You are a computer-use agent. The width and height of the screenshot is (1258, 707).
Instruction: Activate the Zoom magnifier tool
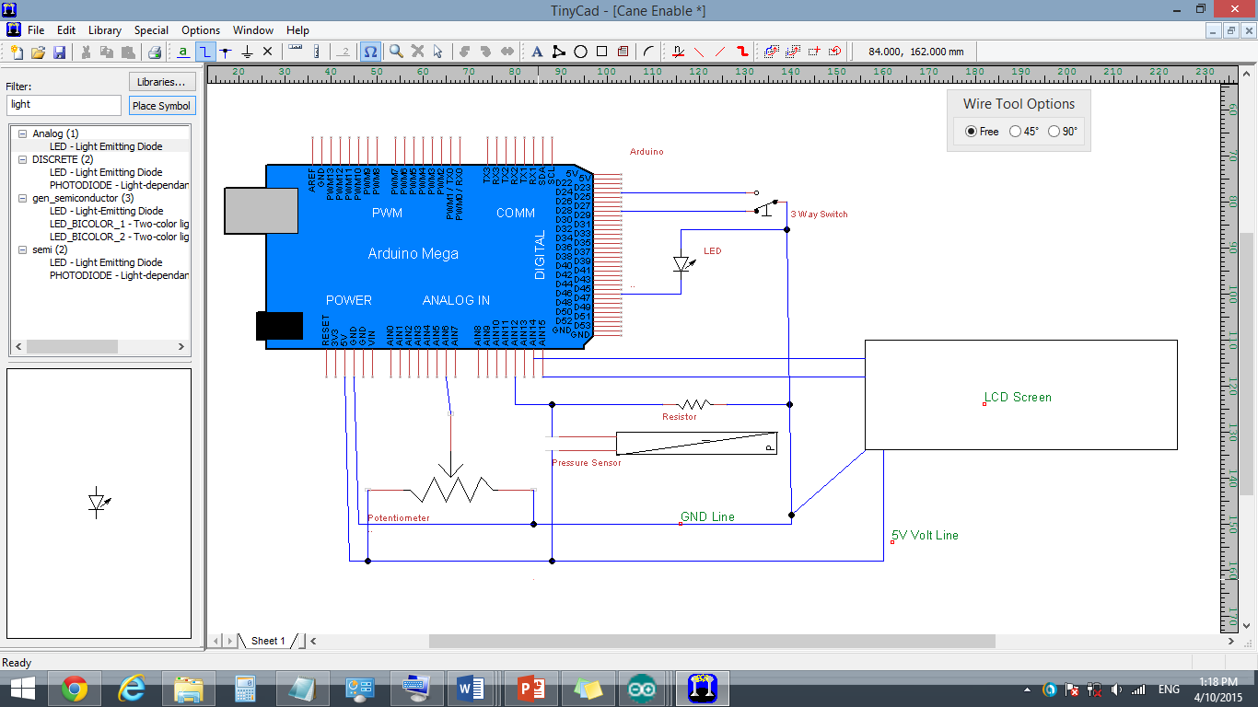coord(395,52)
